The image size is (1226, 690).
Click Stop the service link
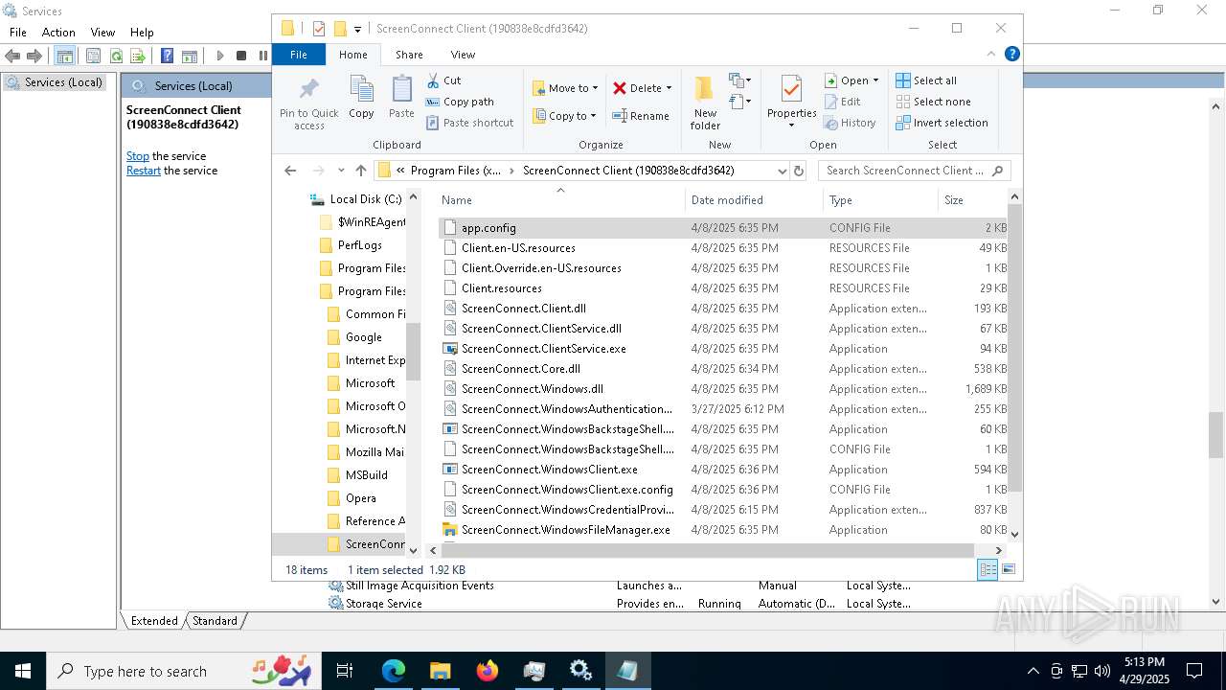(138, 156)
